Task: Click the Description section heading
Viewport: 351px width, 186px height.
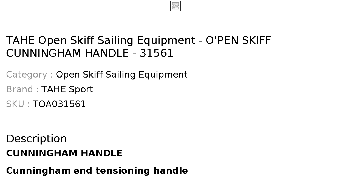Action: pyautogui.click(x=36, y=139)
